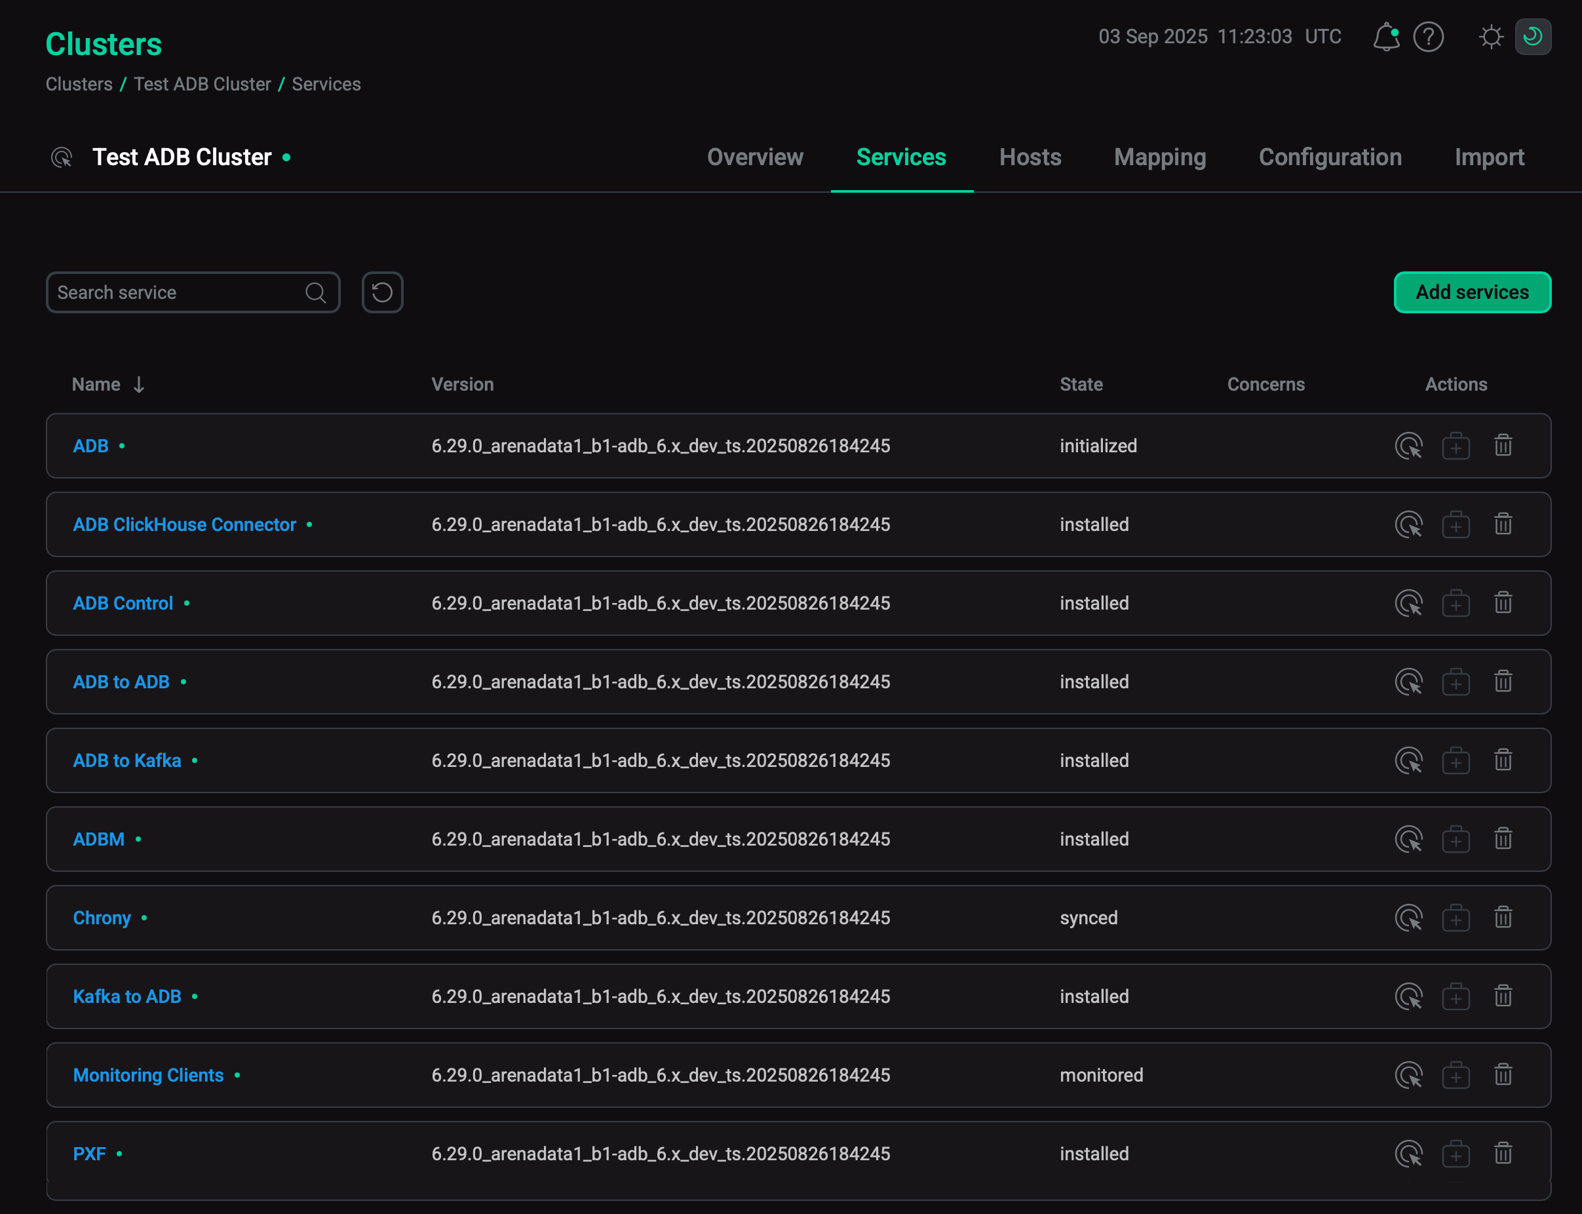Focus the Search service field
Image resolution: width=1582 pixels, height=1214 pixels.
[x=177, y=292]
